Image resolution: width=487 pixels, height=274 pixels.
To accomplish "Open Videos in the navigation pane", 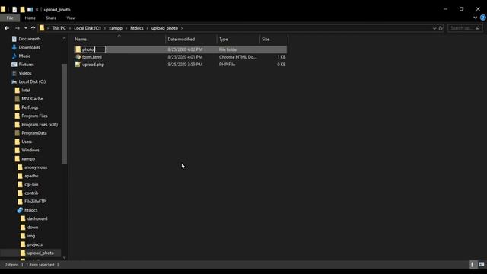I will pos(25,73).
